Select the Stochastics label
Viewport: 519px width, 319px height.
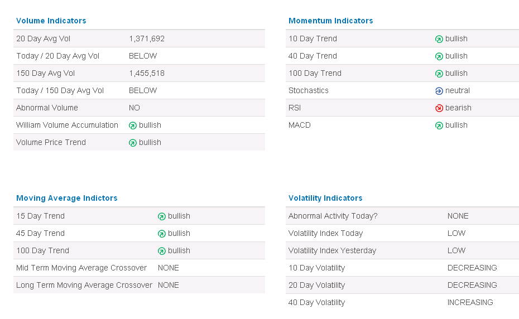click(x=309, y=90)
